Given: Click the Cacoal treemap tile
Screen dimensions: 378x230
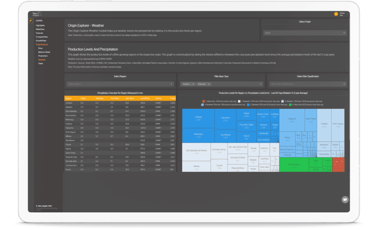Looking at the screenshot, I should coord(219,165).
